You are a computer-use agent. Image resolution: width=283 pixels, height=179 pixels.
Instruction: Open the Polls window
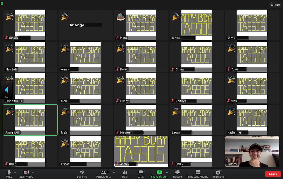click(x=125, y=174)
